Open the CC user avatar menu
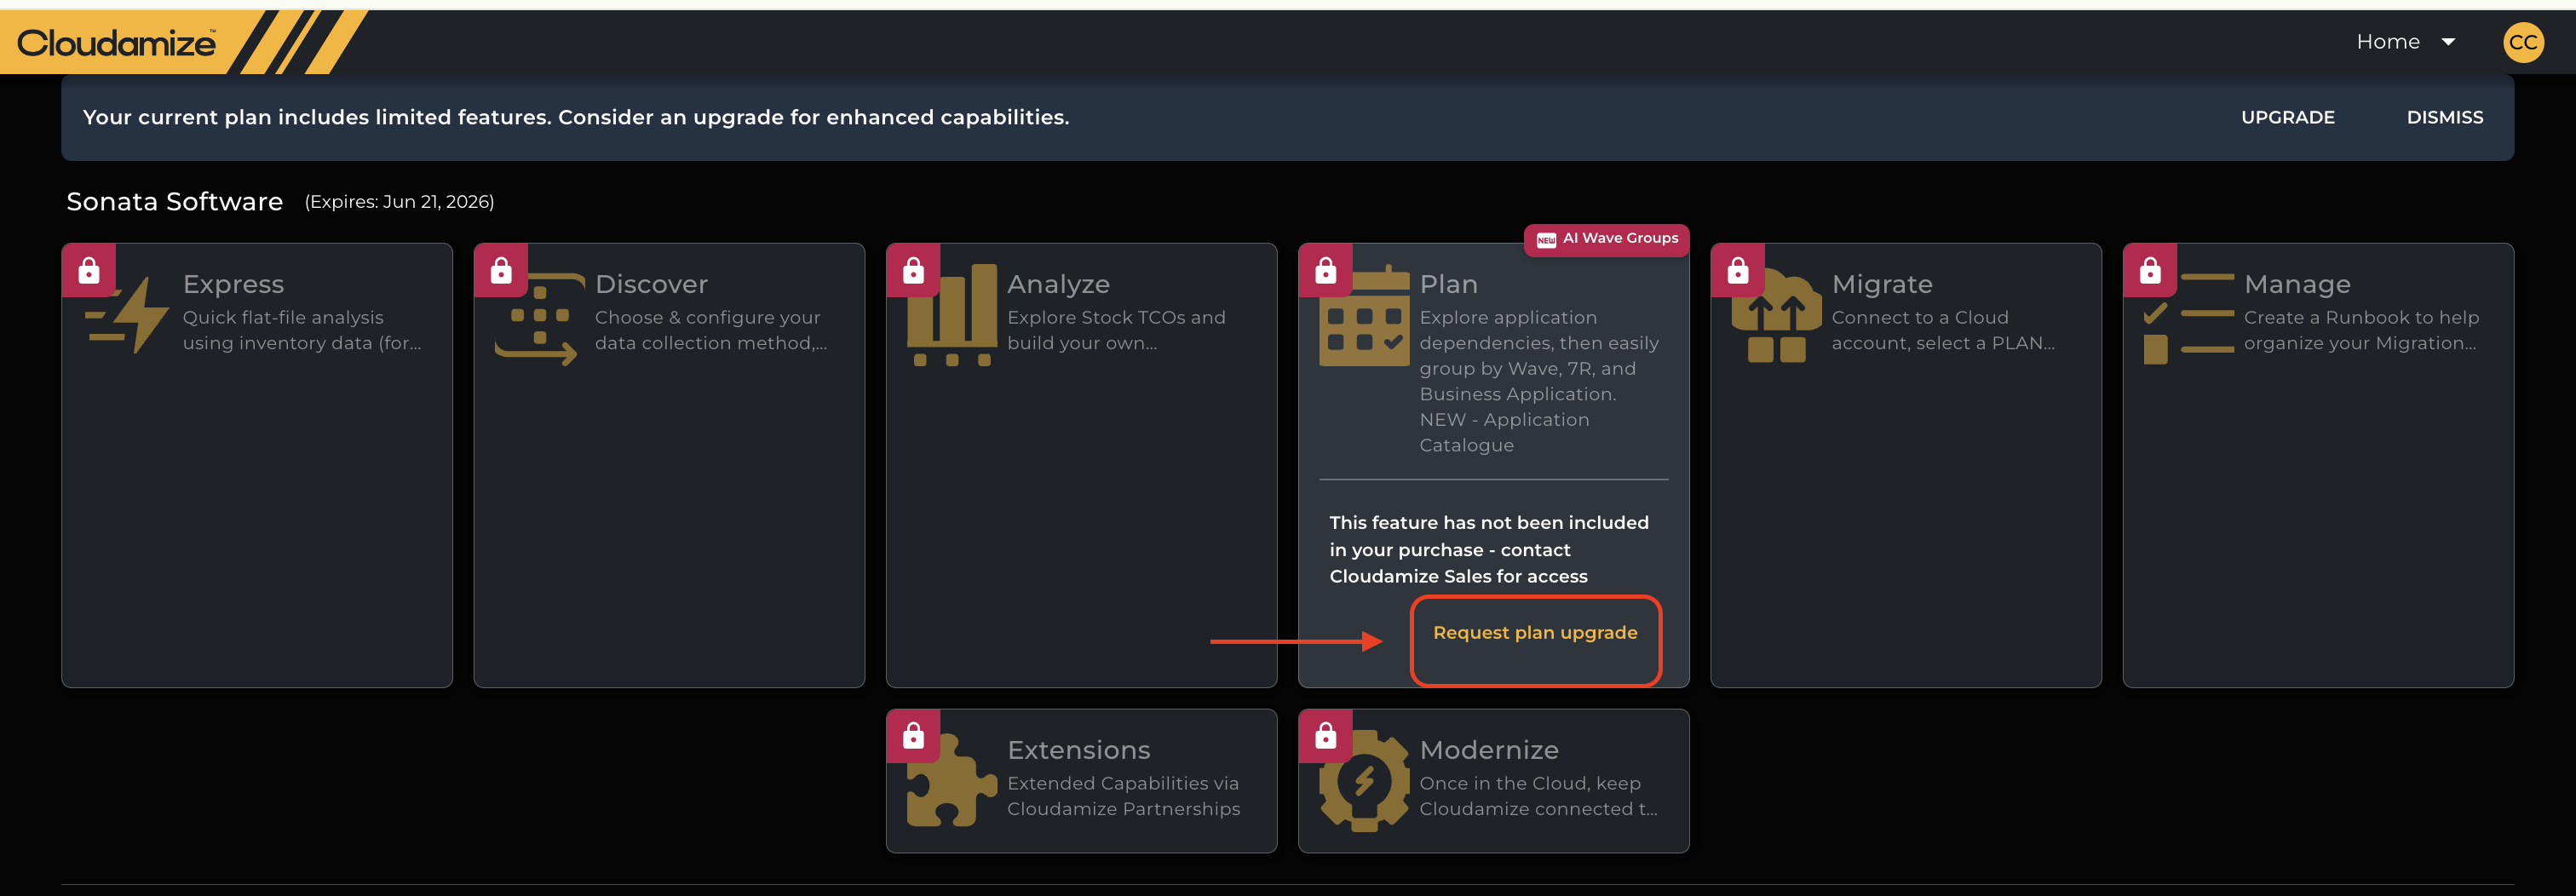This screenshot has height=896, width=2576. 2523,42
